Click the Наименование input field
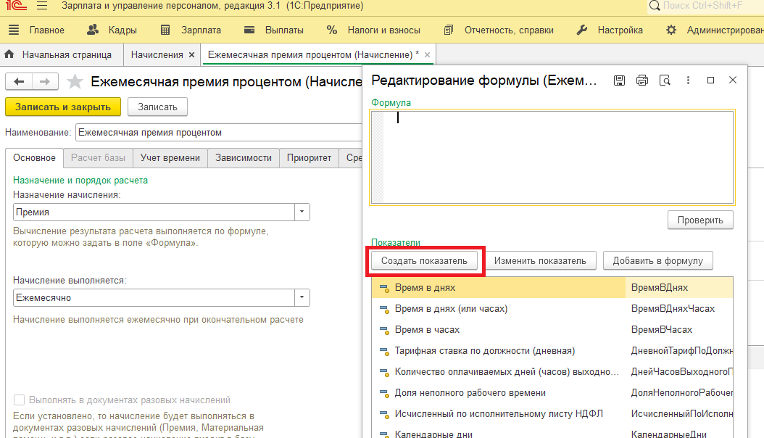 pos(219,133)
